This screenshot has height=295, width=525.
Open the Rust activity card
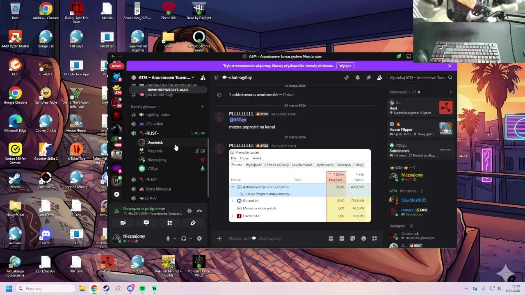[421, 108]
